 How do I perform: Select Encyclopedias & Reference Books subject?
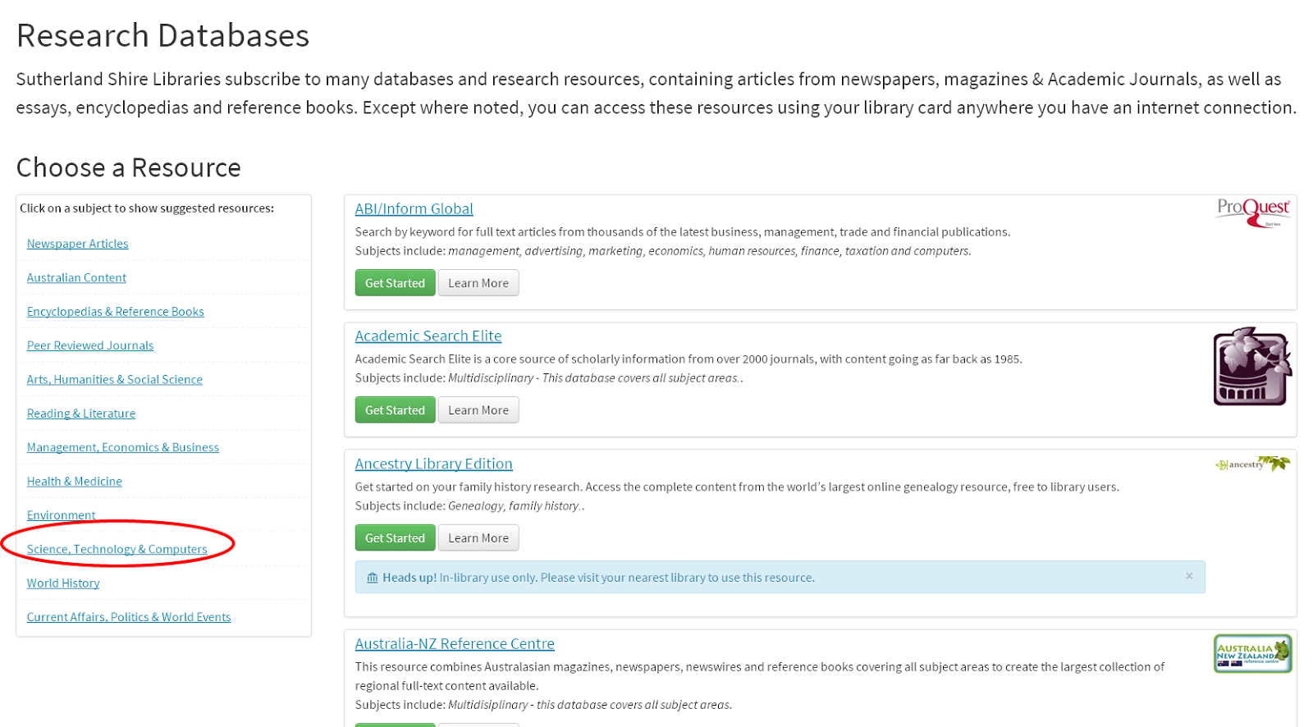click(x=116, y=312)
